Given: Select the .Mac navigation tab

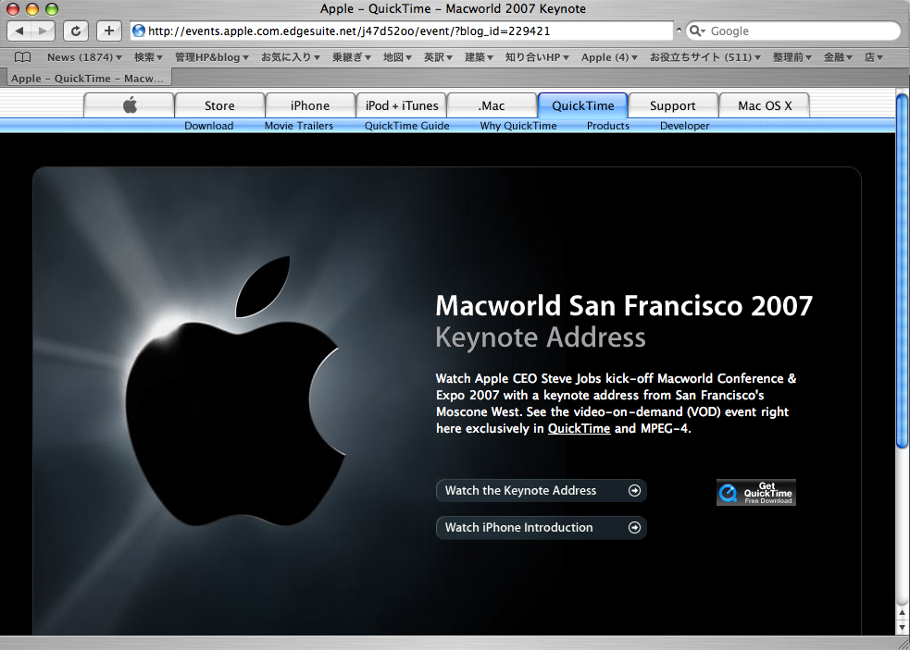Looking at the screenshot, I should point(492,105).
